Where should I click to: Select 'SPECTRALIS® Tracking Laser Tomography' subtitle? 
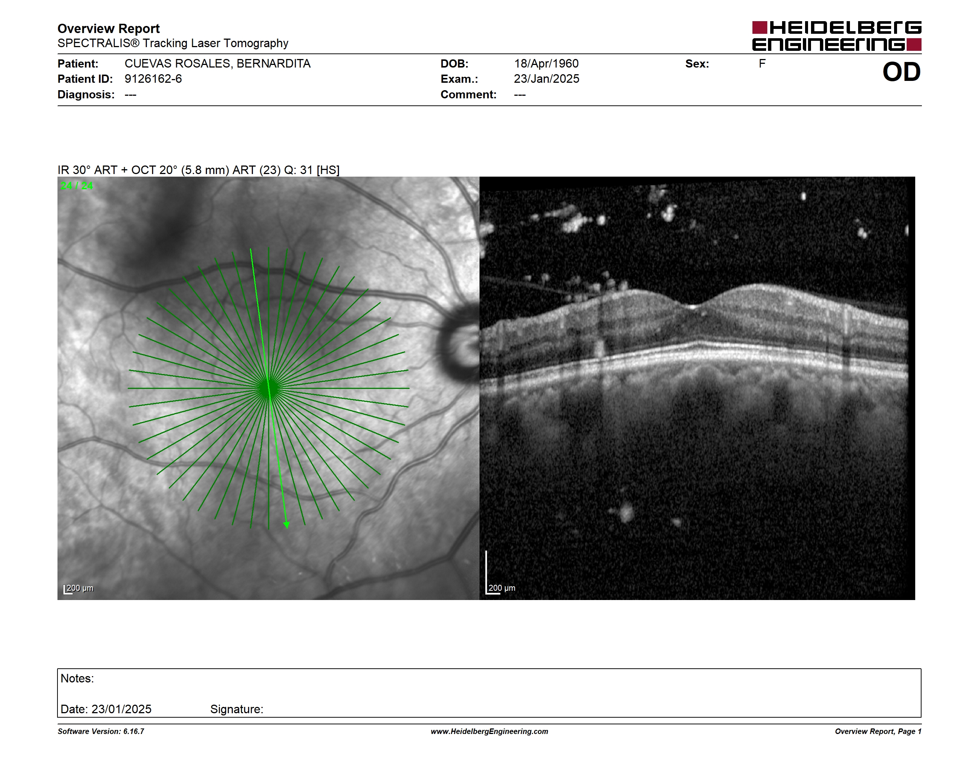(x=172, y=43)
